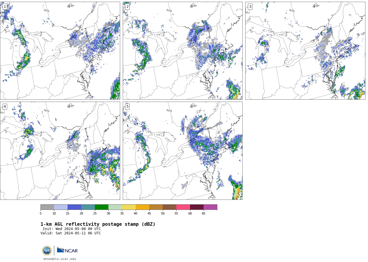Open ensemble member 2 reflectivity map
The width and height of the screenshot is (368, 262).
point(183,51)
